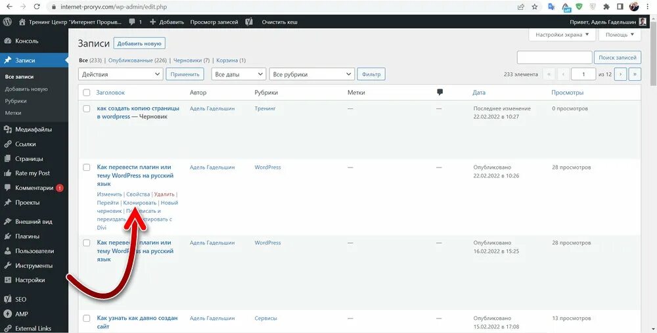Select the draft post 'как создать копию страницы' checkbox

point(86,108)
